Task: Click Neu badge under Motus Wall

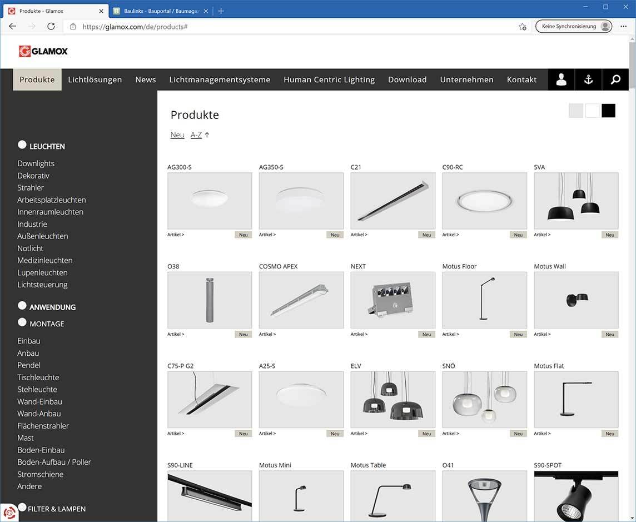Action: tap(610, 334)
